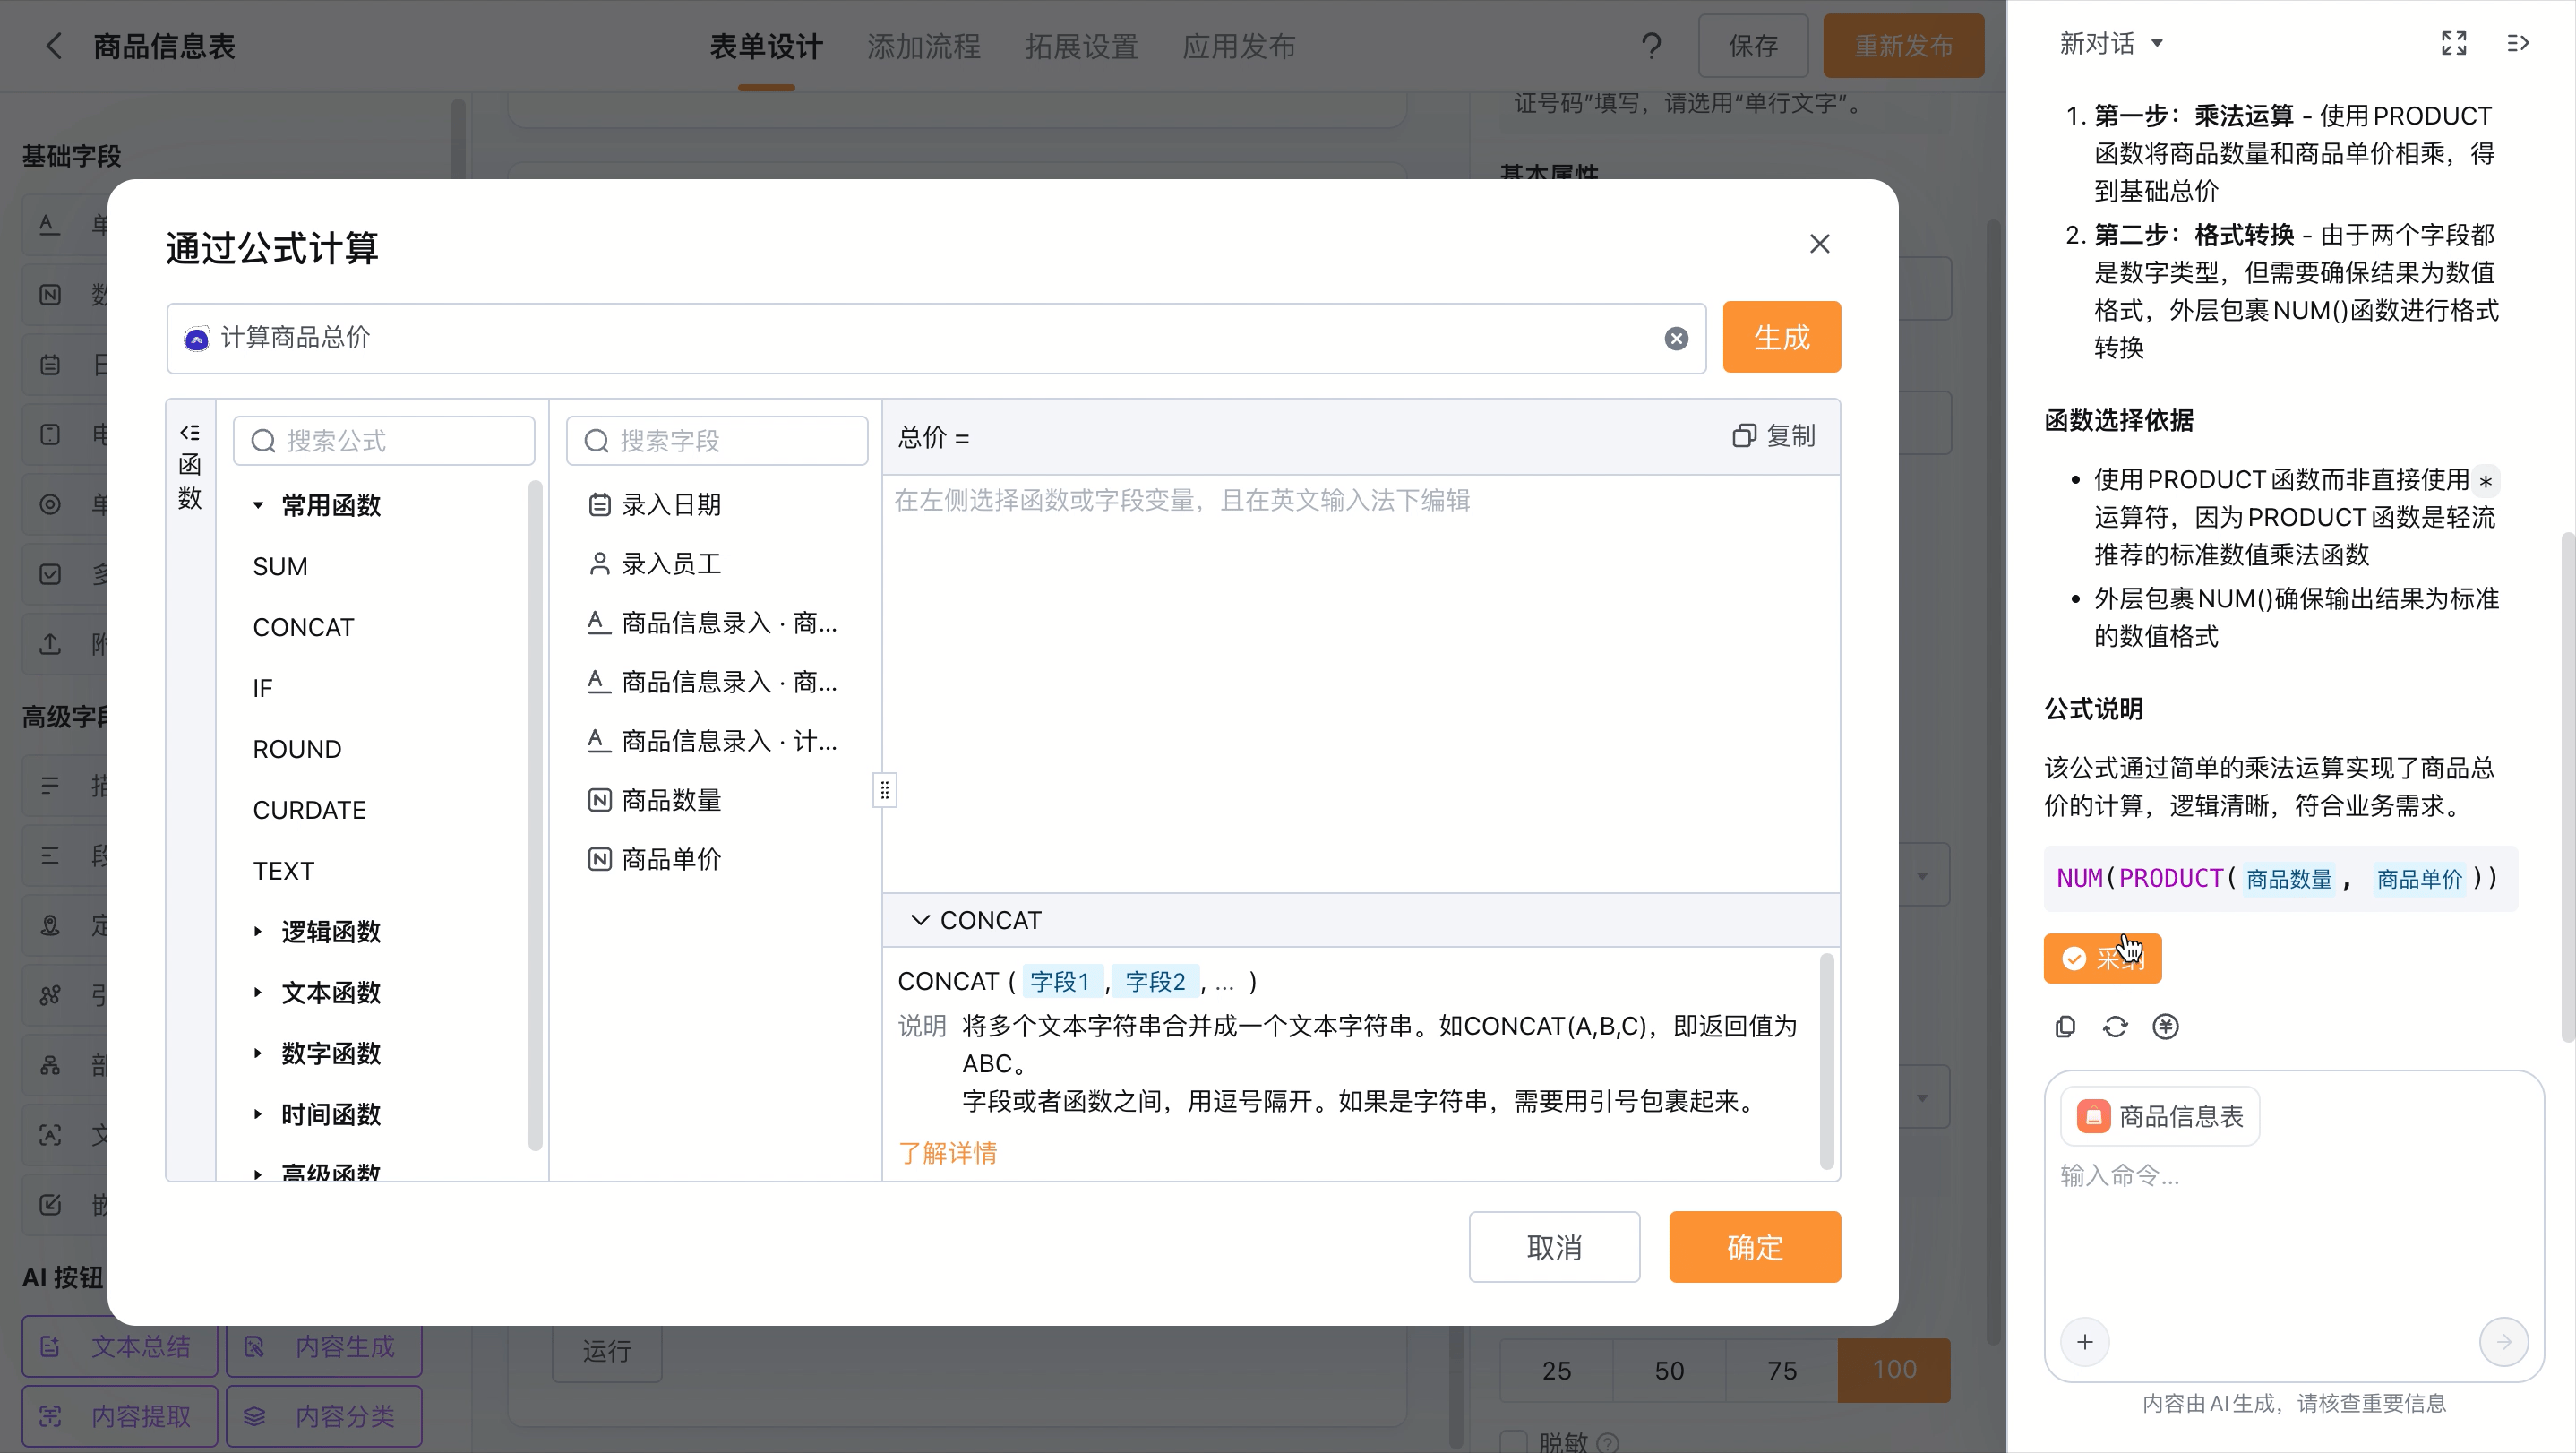Click the AI assistant icon in the prompt field
The width and height of the screenshot is (2576, 1453).
pos(197,339)
